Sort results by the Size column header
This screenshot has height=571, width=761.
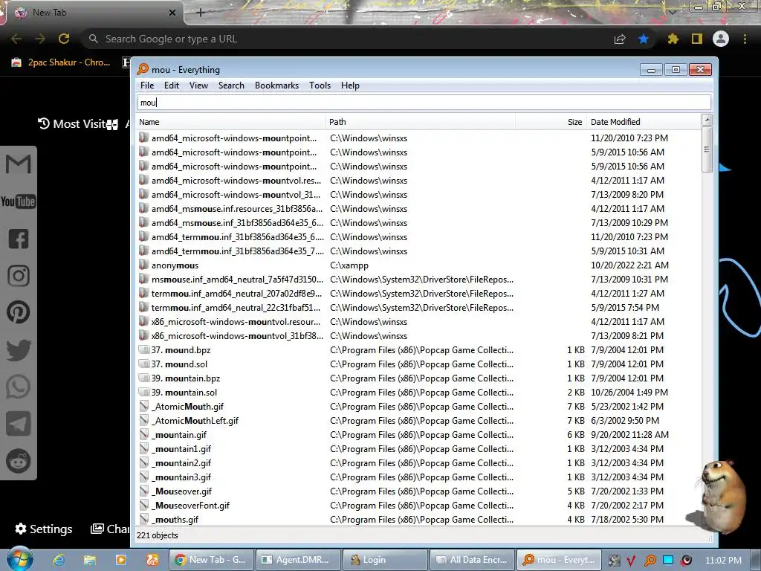(551, 122)
